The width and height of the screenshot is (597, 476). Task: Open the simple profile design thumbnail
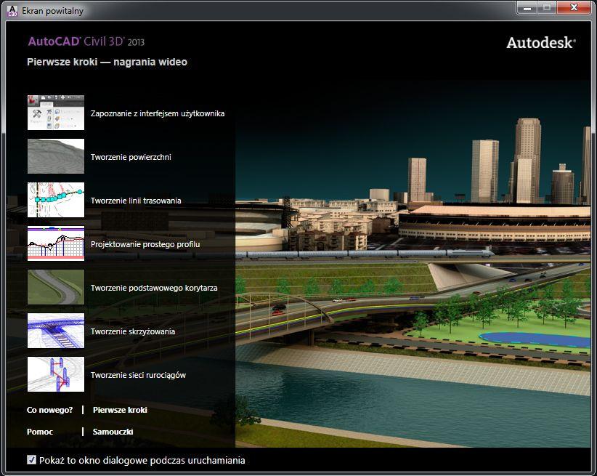56,243
